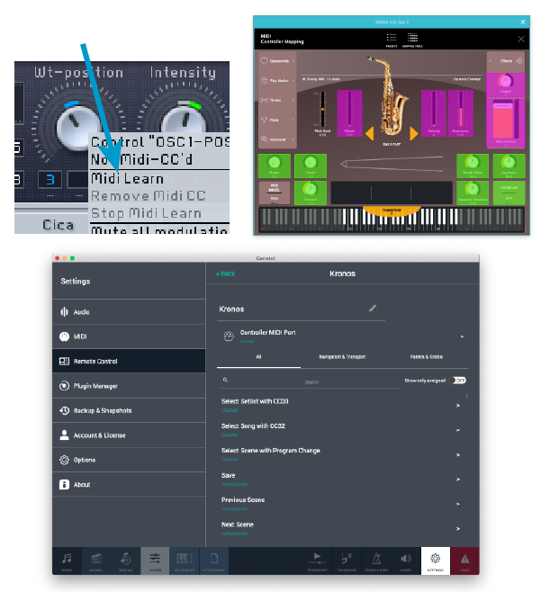
Task: Click Mapping Table icon in SWAM window
Action: 412,40
